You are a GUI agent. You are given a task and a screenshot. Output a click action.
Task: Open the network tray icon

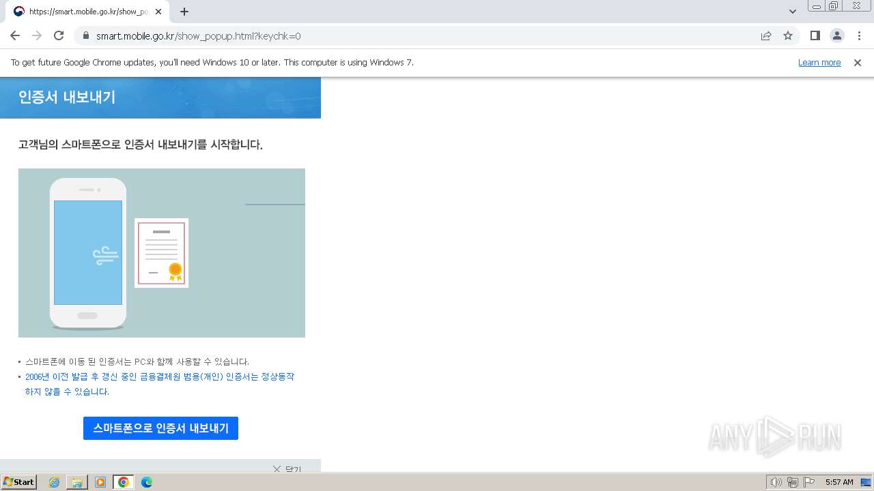pos(793,482)
